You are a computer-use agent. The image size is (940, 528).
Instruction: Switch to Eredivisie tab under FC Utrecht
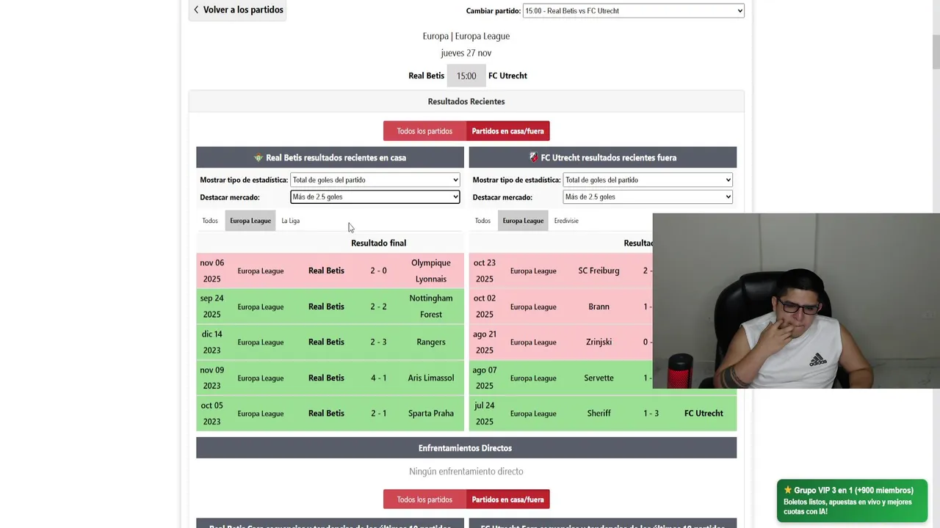point(566,221)
